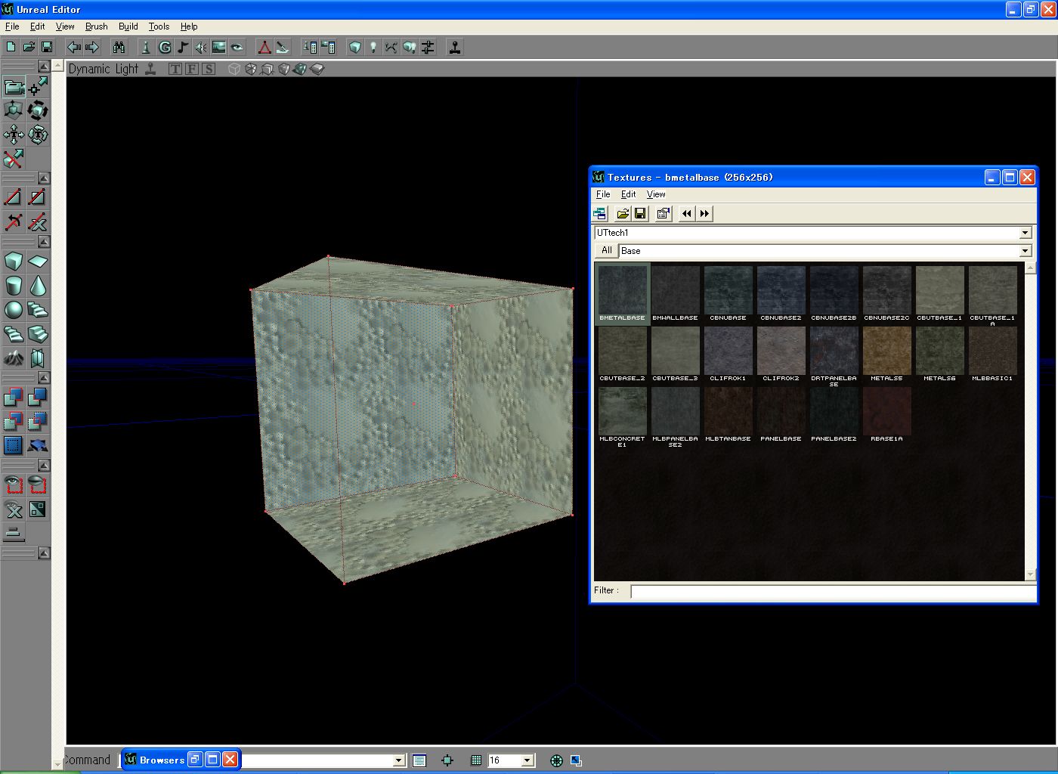Open the grid size 16 dropdown

click(x=528, y=760)
